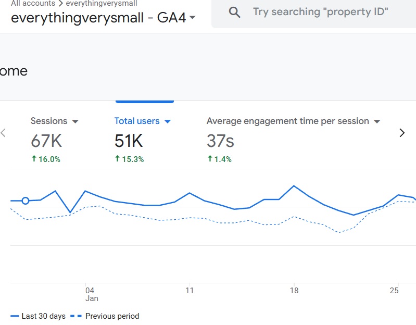Click the search box reading Try searching "property ID"

(320, 11)
